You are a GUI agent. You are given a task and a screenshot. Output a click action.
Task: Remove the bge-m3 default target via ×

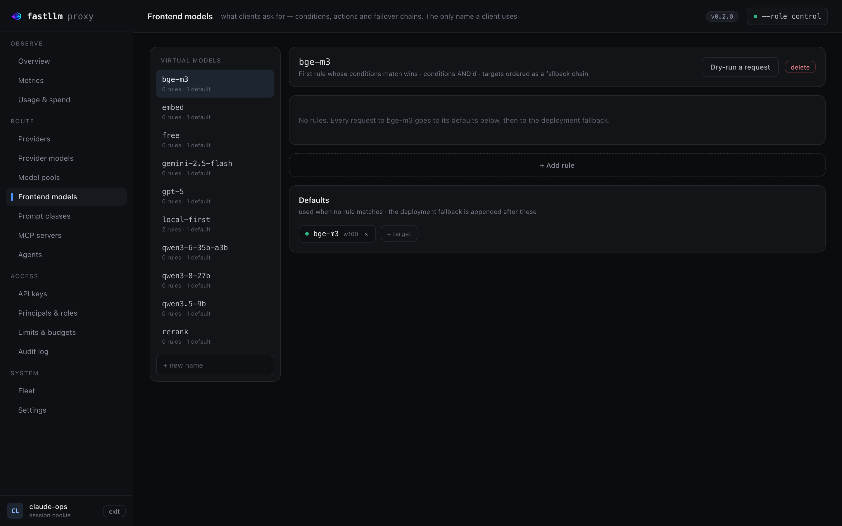[x=366, y=234]
